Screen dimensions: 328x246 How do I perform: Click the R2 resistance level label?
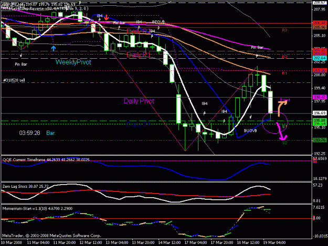(x=284, y=57)
